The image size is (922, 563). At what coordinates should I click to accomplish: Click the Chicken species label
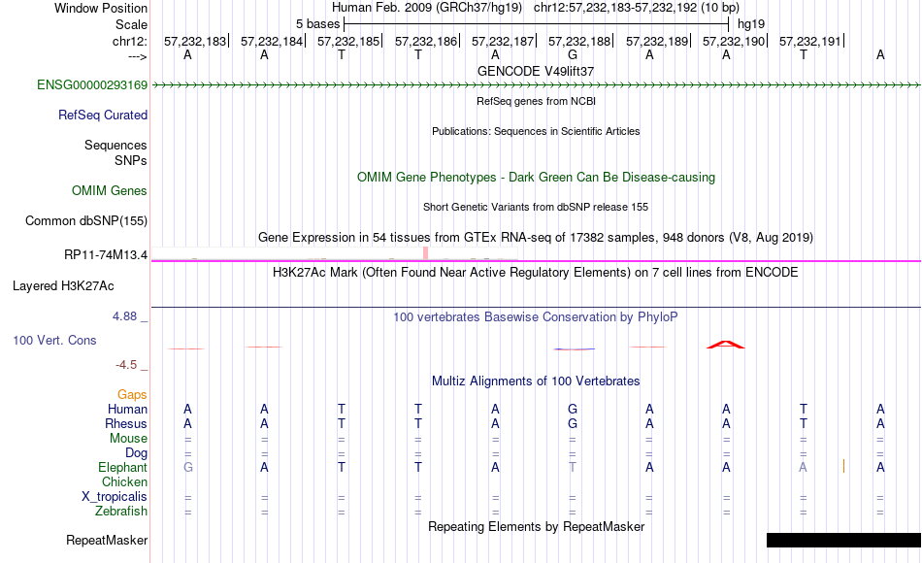click(x=124, y=482)
